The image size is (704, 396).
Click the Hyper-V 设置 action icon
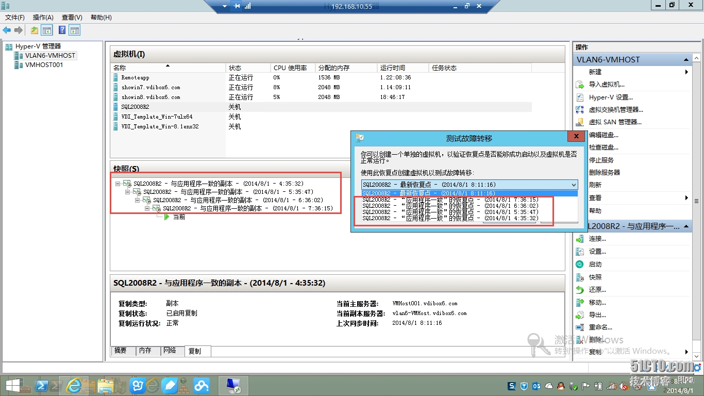(x=580, y=97)
